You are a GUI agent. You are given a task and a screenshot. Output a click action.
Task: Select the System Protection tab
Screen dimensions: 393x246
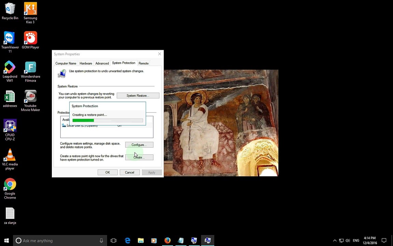[x=123, y=63]
